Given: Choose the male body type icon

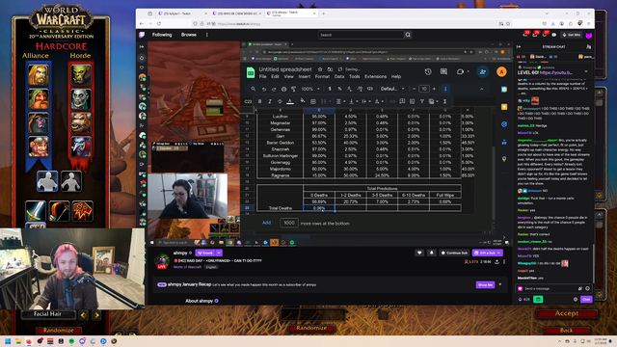Looking at the screenshot, I should pyautogui.click(x=47, y=181).
